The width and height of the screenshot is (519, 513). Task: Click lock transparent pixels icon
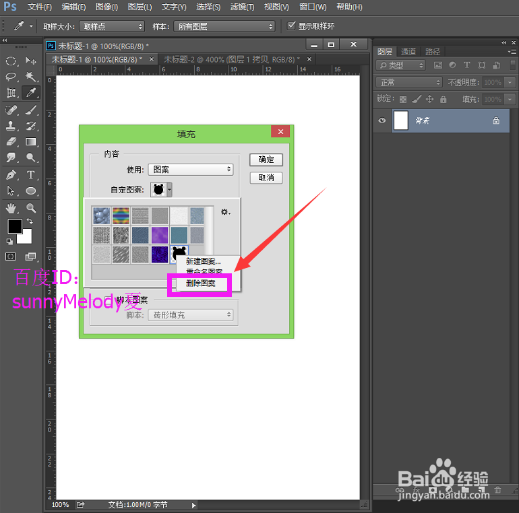click(x=403, y=99)
